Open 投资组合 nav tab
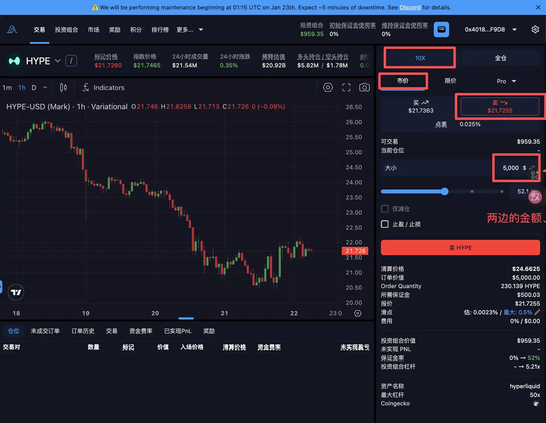 [66, 29]
